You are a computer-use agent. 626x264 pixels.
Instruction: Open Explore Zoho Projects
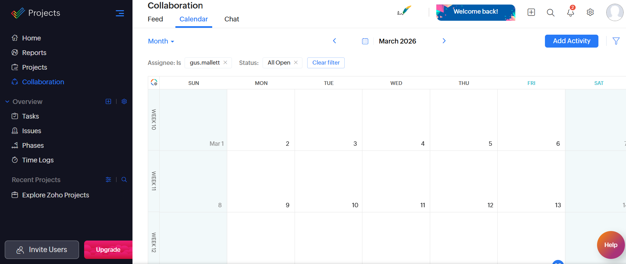click(x=56, y=195)
